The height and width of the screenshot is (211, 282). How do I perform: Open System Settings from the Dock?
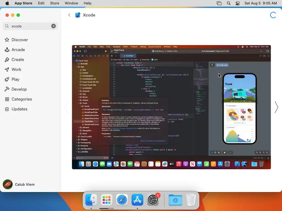click(x=153, y=200)
